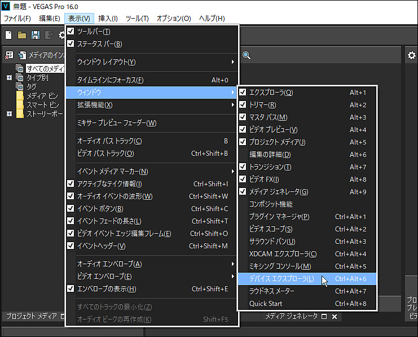
Task: Select 編集の詳細 menu item
Action: (x=307, y=155)
